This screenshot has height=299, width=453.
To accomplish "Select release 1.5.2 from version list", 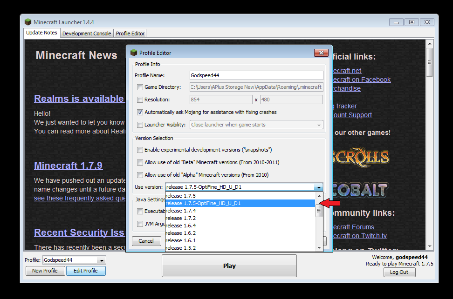I will [x=240, y=248].
